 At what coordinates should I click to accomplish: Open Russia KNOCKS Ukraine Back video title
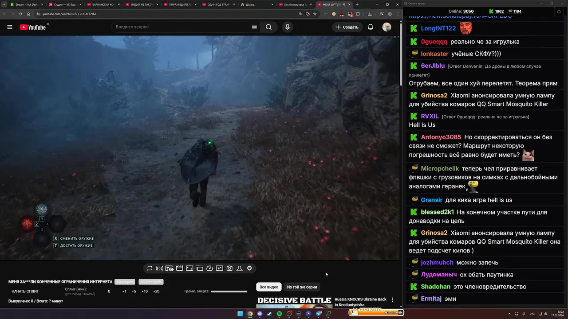(x=360, y=302)
